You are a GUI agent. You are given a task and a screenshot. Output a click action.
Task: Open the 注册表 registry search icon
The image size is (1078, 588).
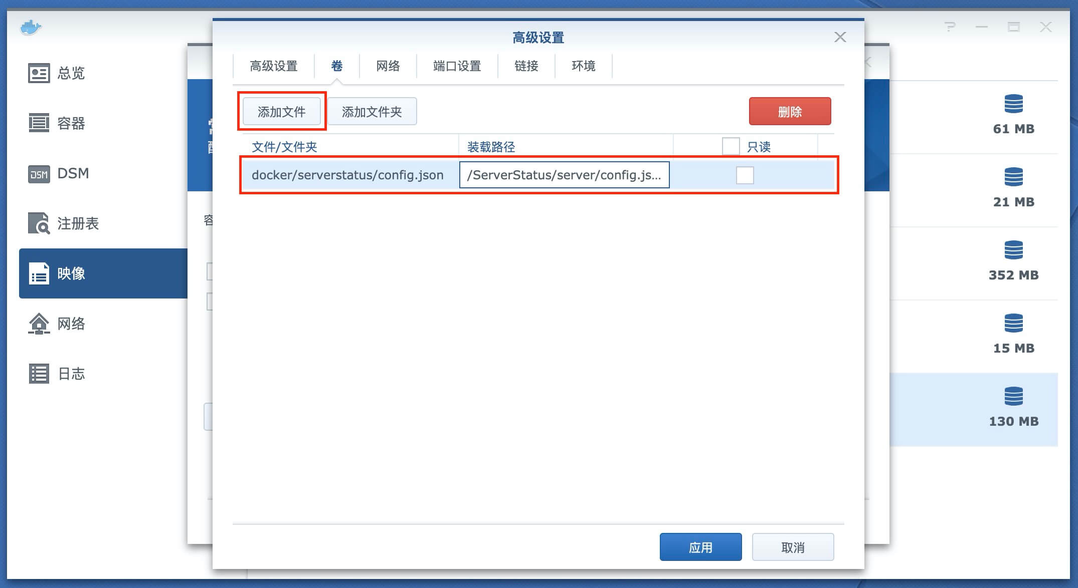click(x=39, y=223)
